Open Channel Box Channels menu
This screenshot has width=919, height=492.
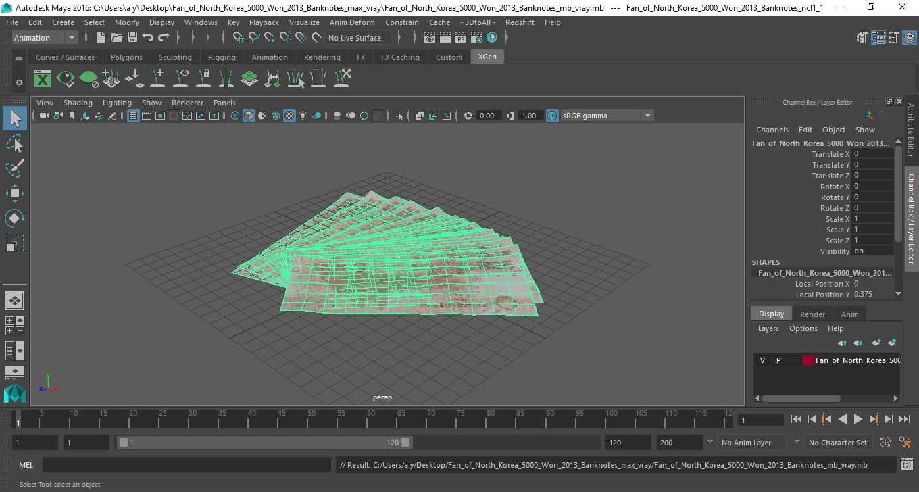(x=772, y=130)
